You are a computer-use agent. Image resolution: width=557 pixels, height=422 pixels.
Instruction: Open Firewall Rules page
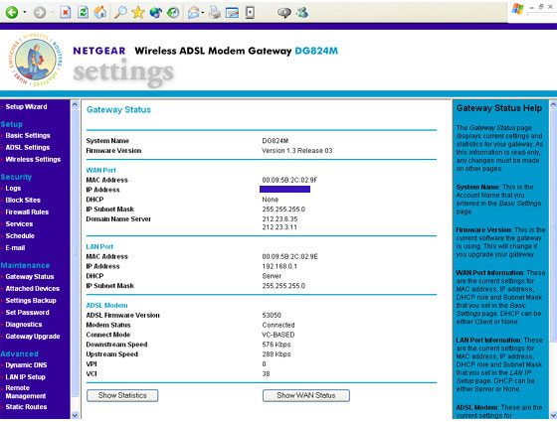point(27,212)
